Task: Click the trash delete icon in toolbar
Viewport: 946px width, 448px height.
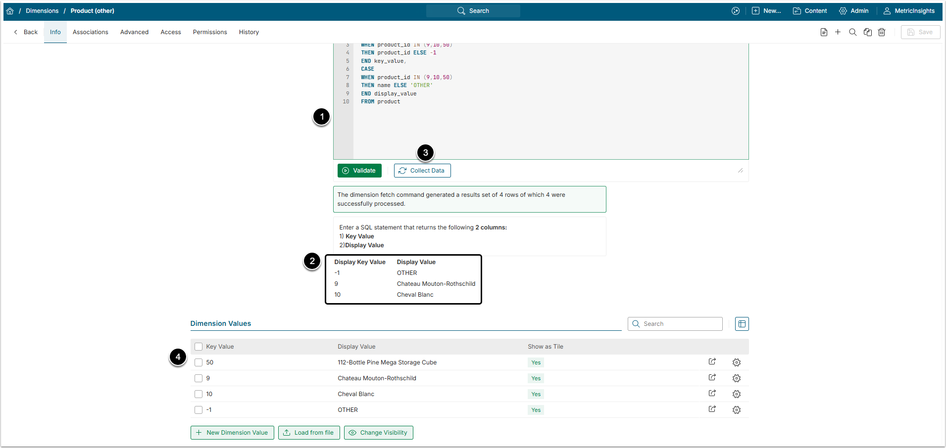Action: [882, 32]
